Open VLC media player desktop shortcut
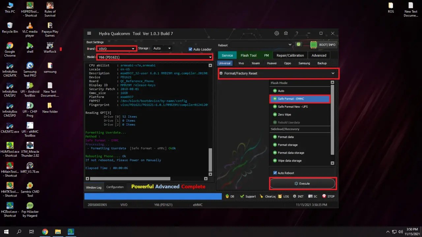 30,30
